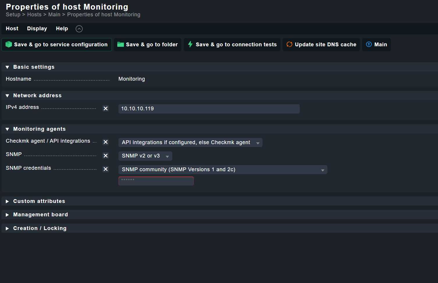Open the Display menu

click(x=37, y=29)
